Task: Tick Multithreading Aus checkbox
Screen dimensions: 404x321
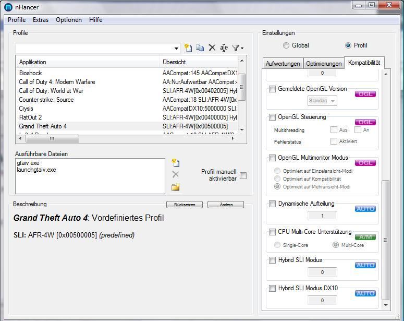Action: point(334,129)
